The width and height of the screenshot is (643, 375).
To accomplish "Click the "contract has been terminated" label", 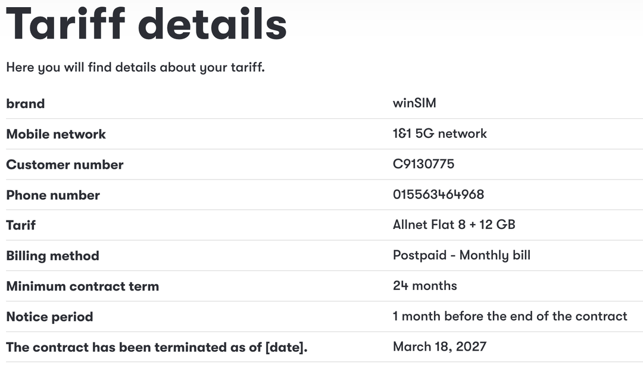I will (x=157, y=347).
